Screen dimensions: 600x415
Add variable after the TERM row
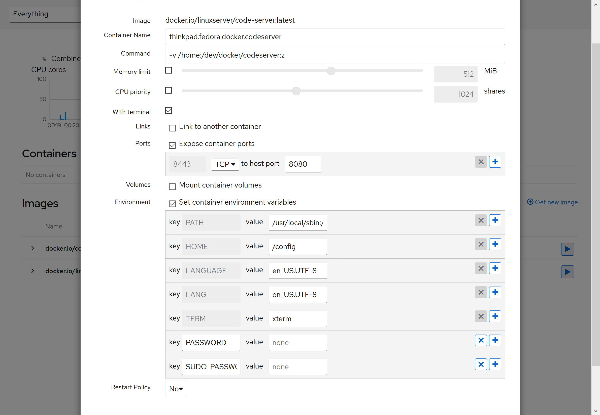pos(495,316)
